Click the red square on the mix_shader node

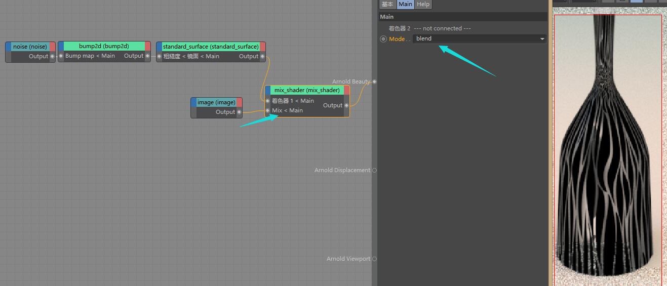click(346, 90)
